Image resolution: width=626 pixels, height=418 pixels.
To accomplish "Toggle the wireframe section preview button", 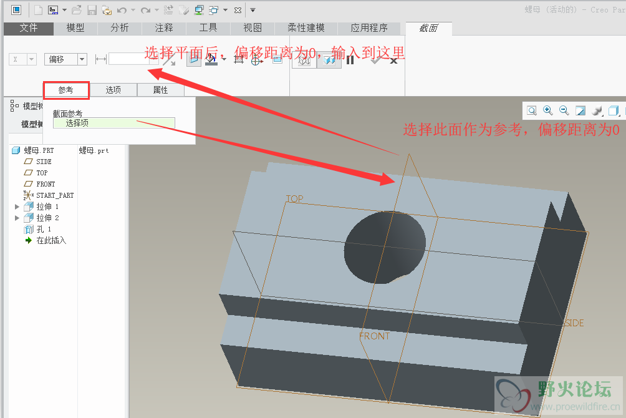I will 304,61.
